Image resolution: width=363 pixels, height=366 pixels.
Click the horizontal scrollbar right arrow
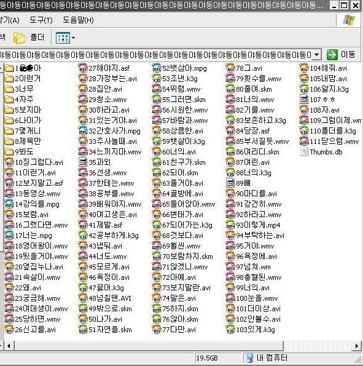point(356,346)
